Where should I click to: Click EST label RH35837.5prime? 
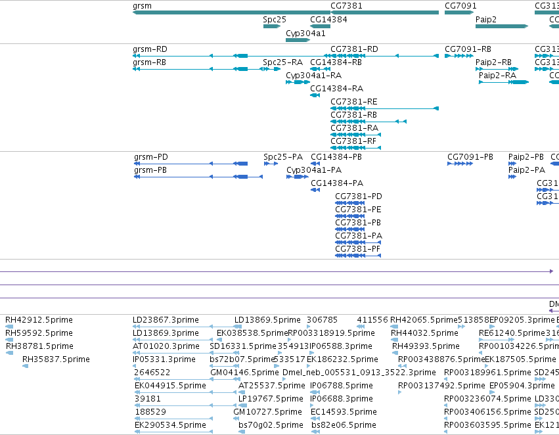pyautogui.click(x=56, y=359)
